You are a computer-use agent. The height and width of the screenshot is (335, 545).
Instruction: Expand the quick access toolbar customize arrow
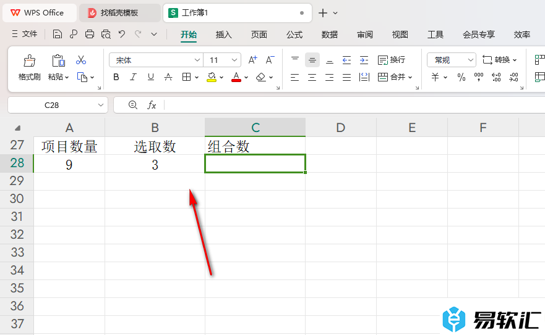coord(154,34)
